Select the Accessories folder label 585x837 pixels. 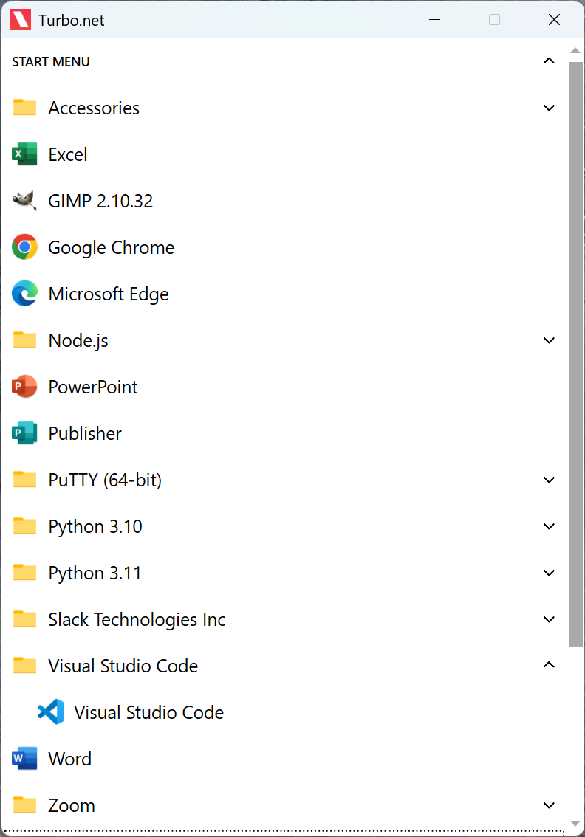[x=94, y=108]
